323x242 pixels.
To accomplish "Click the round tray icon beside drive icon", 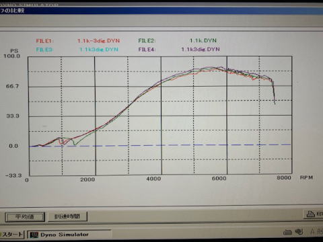I will pos(299,232).
